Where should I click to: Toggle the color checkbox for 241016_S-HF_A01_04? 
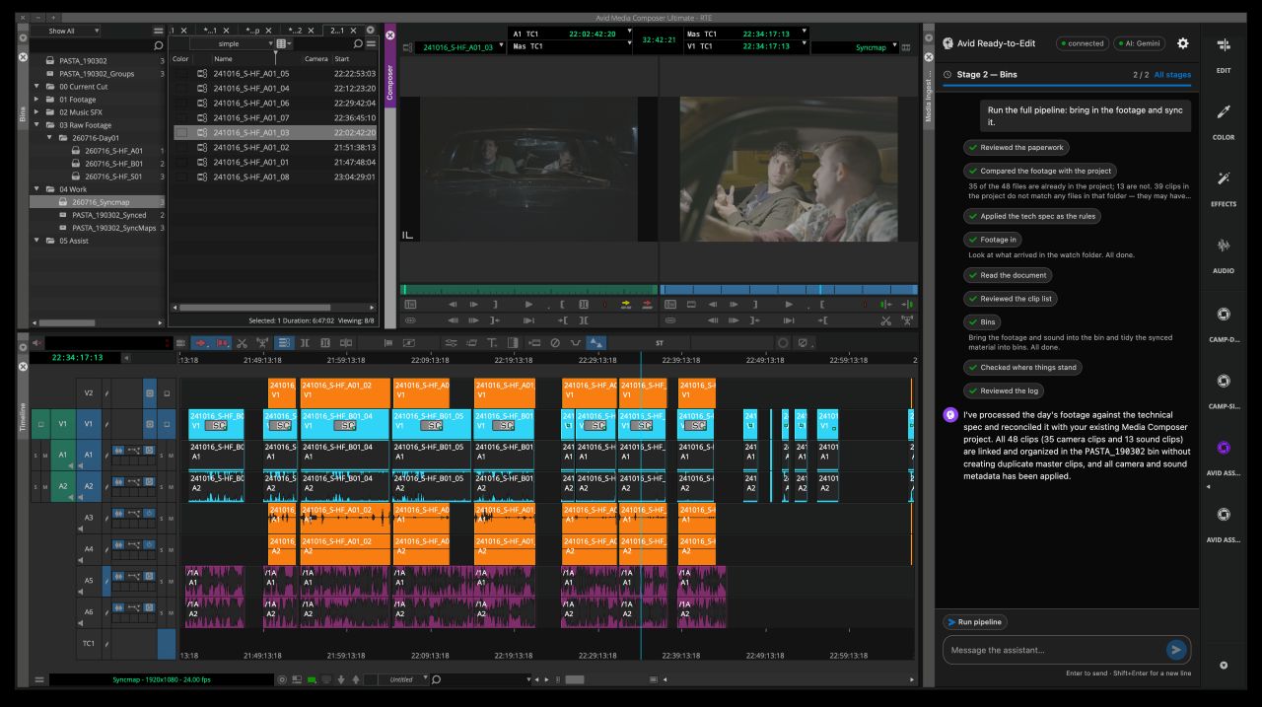(x=181, y=89)
